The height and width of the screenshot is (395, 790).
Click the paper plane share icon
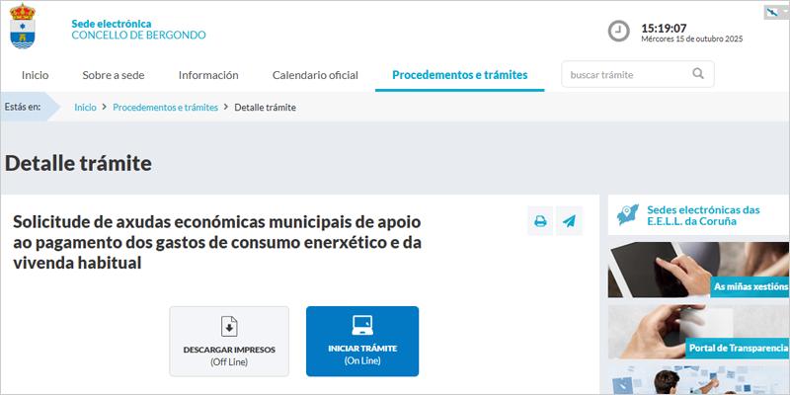click(x=569, y=221)
